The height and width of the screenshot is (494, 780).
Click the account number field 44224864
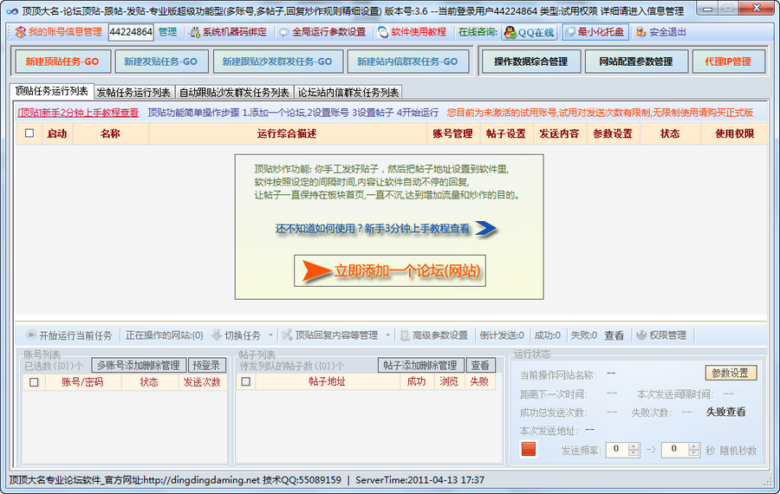(x=131, y=32)
